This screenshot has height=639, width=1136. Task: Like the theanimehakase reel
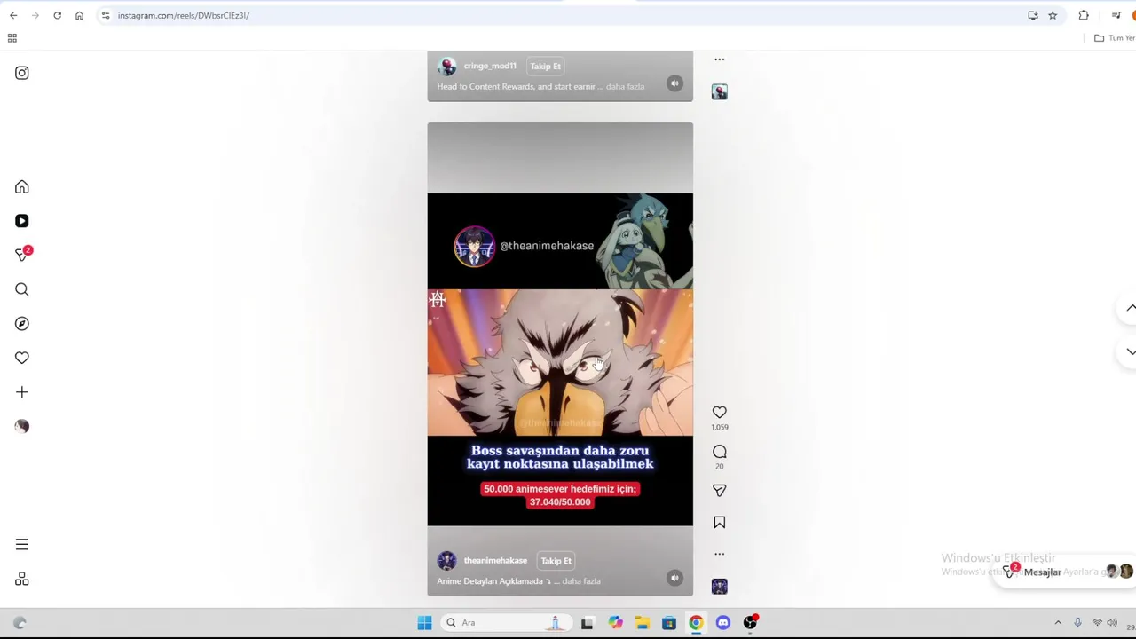coord(720,412)
